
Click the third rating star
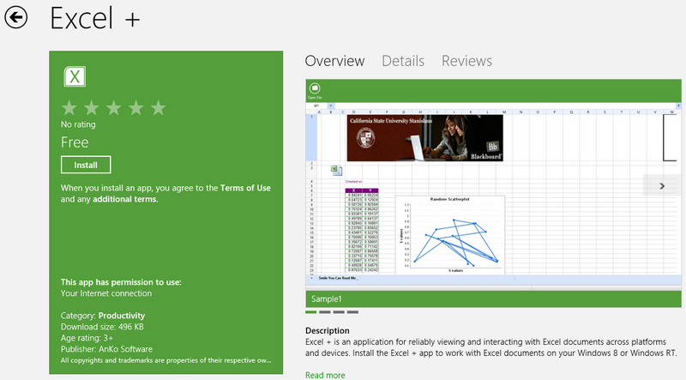pos(114,108)
